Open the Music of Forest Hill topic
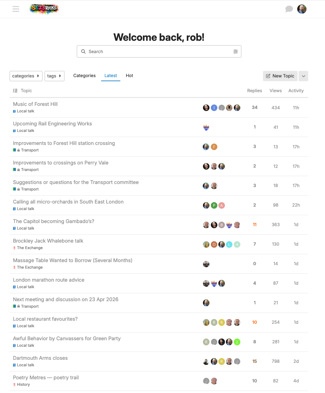 pos(35,104)
